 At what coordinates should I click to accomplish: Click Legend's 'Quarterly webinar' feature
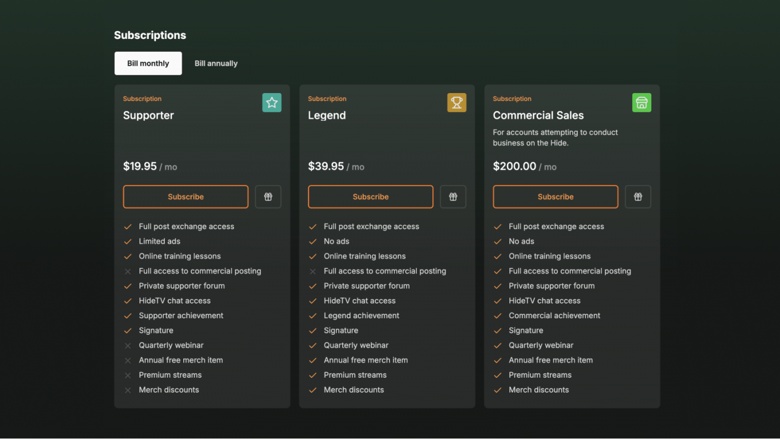pos(356,345)
